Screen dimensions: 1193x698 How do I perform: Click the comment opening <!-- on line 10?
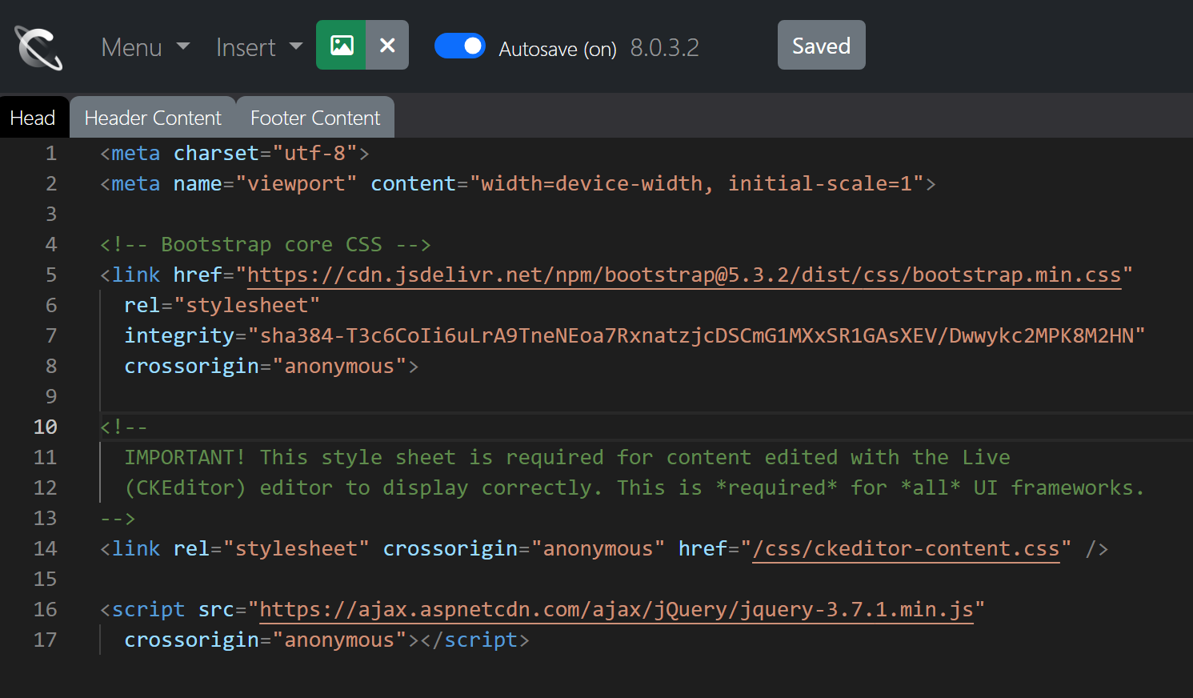click(x=124, y=427)
